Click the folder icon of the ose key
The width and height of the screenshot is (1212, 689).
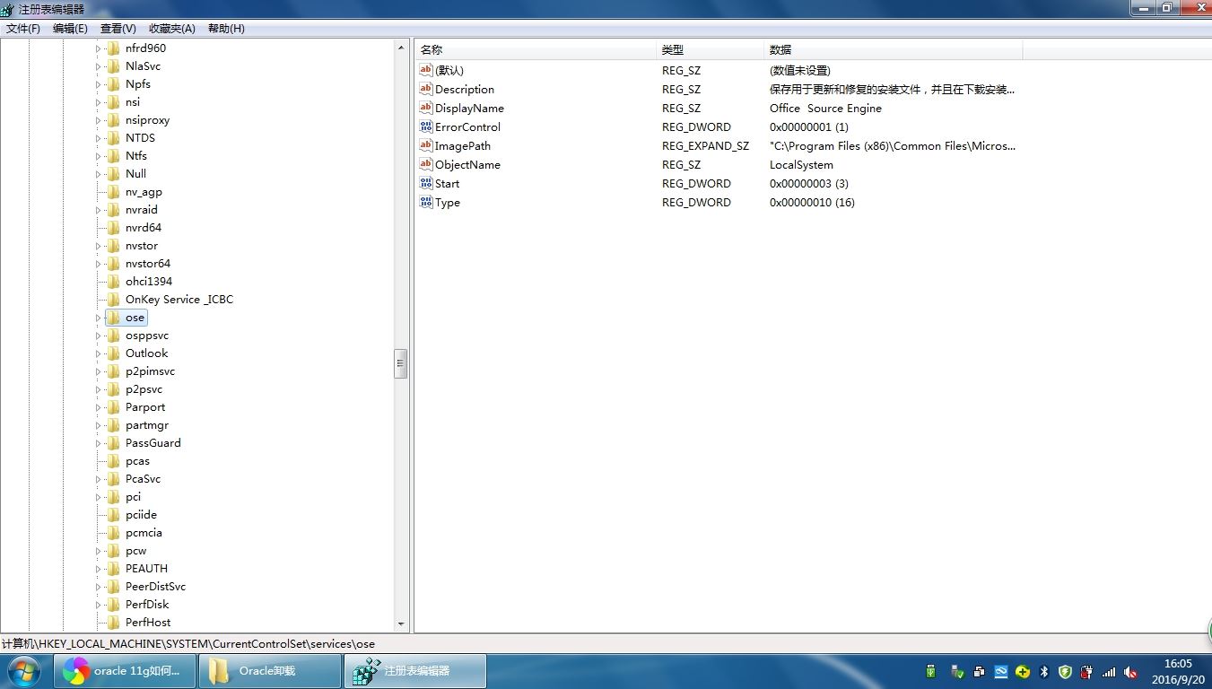[x=113, y=318]
